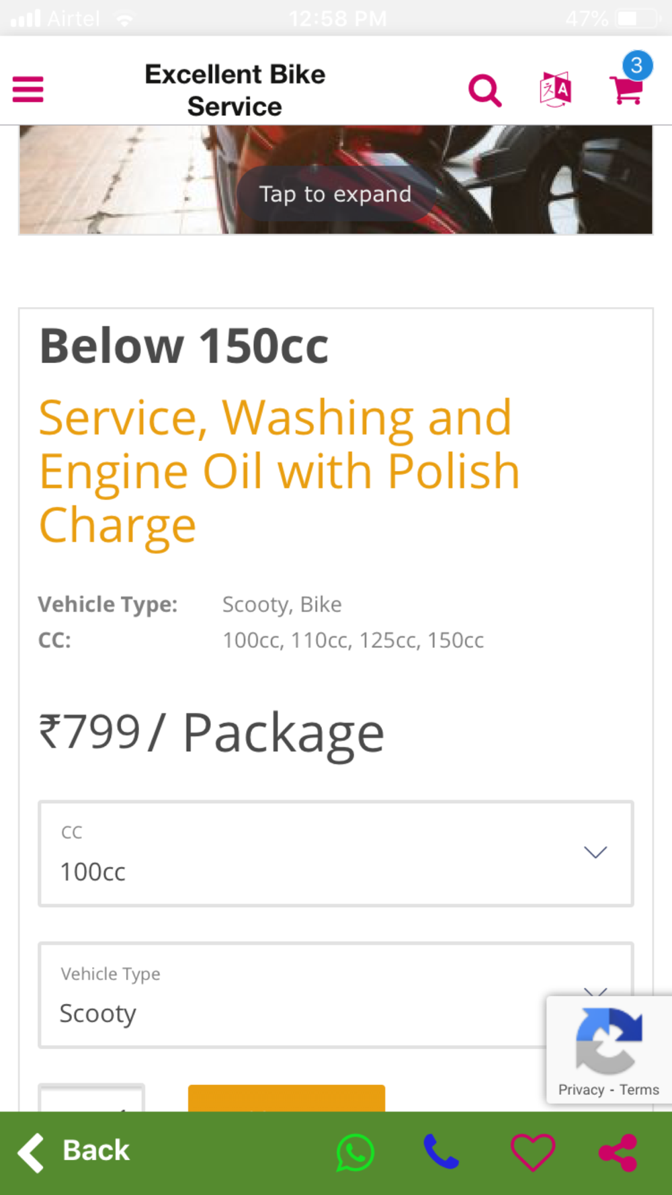The height and width of the screenshot is (1195, 672).
Task: Tap the WhatsApp chat icon
Action: point(355,1152)
